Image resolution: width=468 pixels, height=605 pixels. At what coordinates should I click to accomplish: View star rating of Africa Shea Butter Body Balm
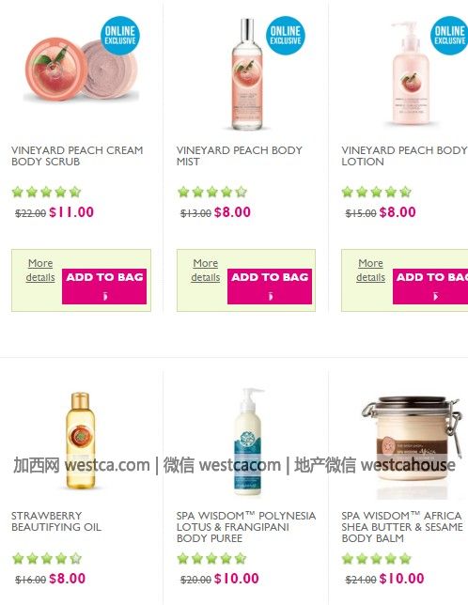[x=377, y=558]
